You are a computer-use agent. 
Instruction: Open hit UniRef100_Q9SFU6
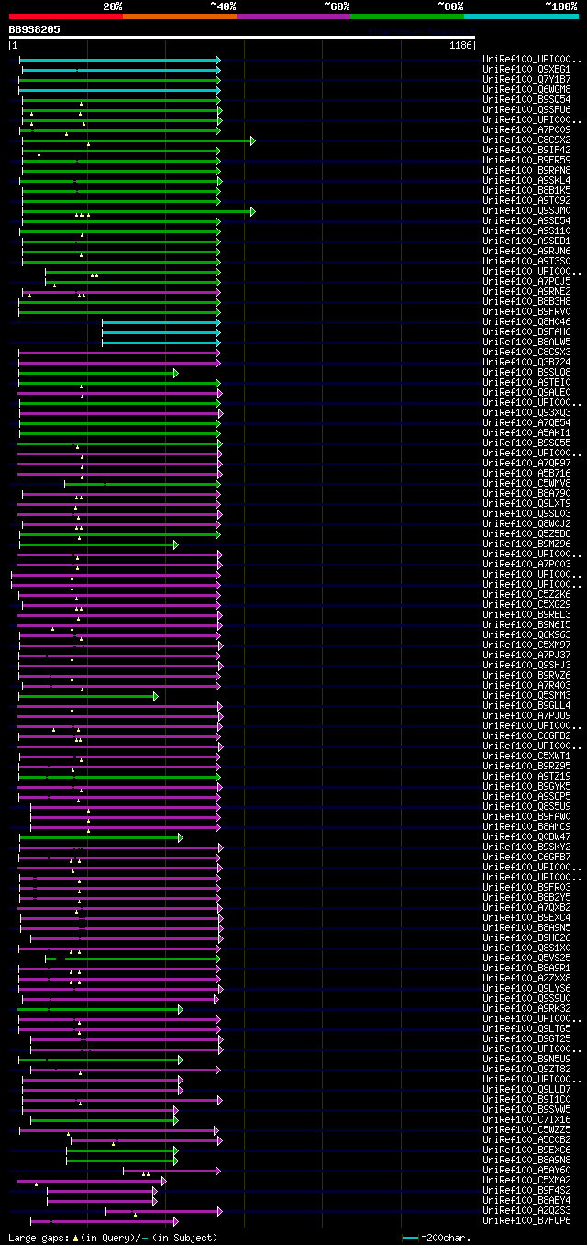[x=526, y=110]
